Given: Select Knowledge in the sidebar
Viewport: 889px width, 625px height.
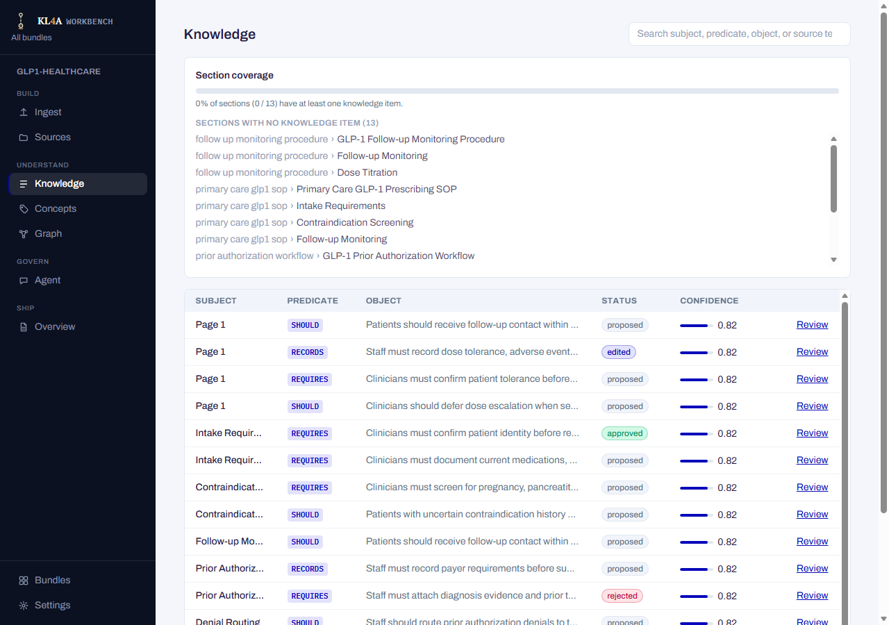Looking at the screenshot, I should point(78,183).
